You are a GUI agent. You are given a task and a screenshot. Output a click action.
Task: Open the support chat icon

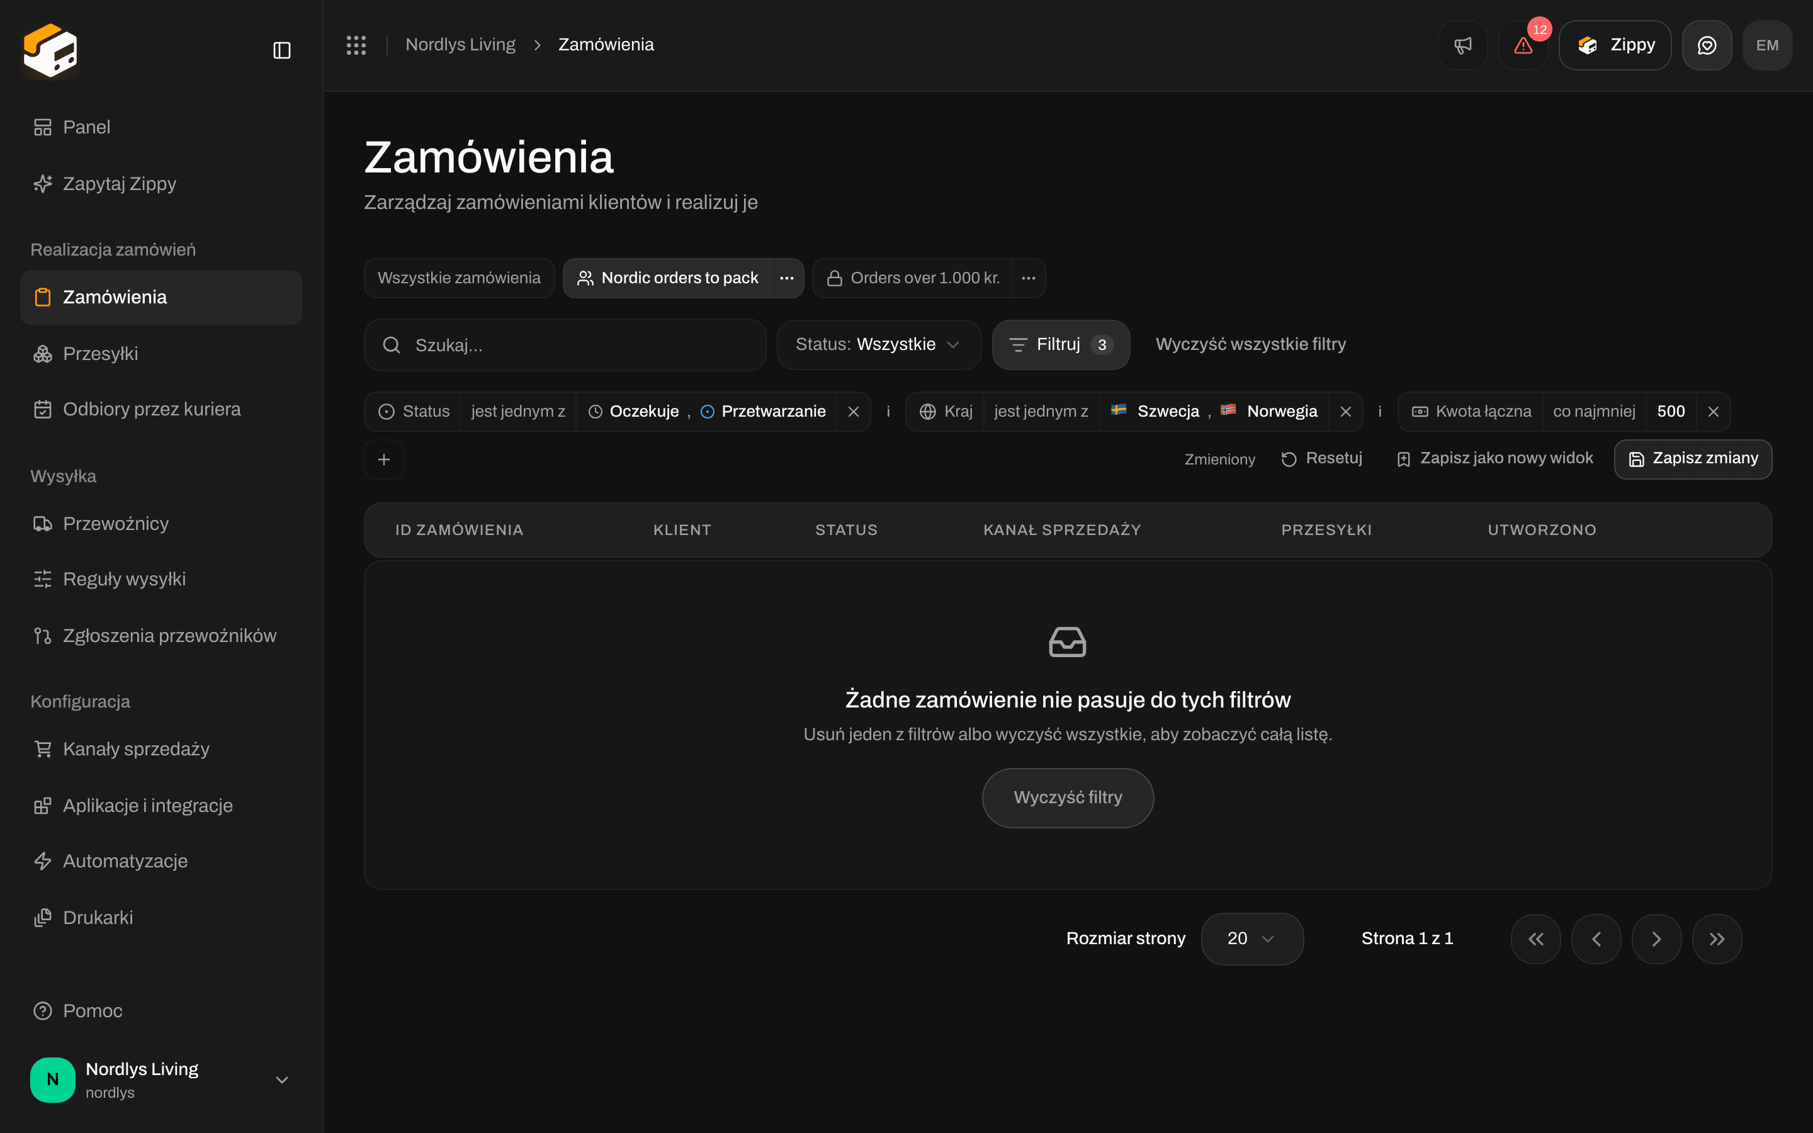(x=1707, y=45)
